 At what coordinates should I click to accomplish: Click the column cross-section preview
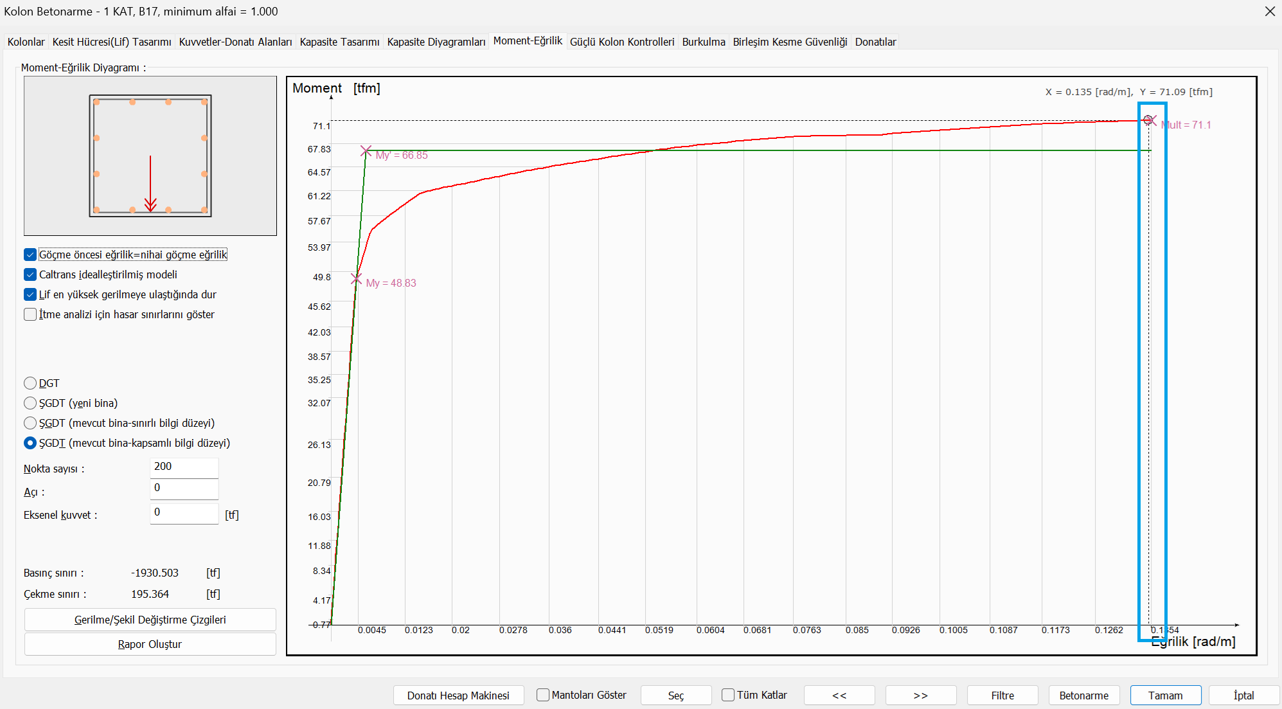click(x=150, y=156)
